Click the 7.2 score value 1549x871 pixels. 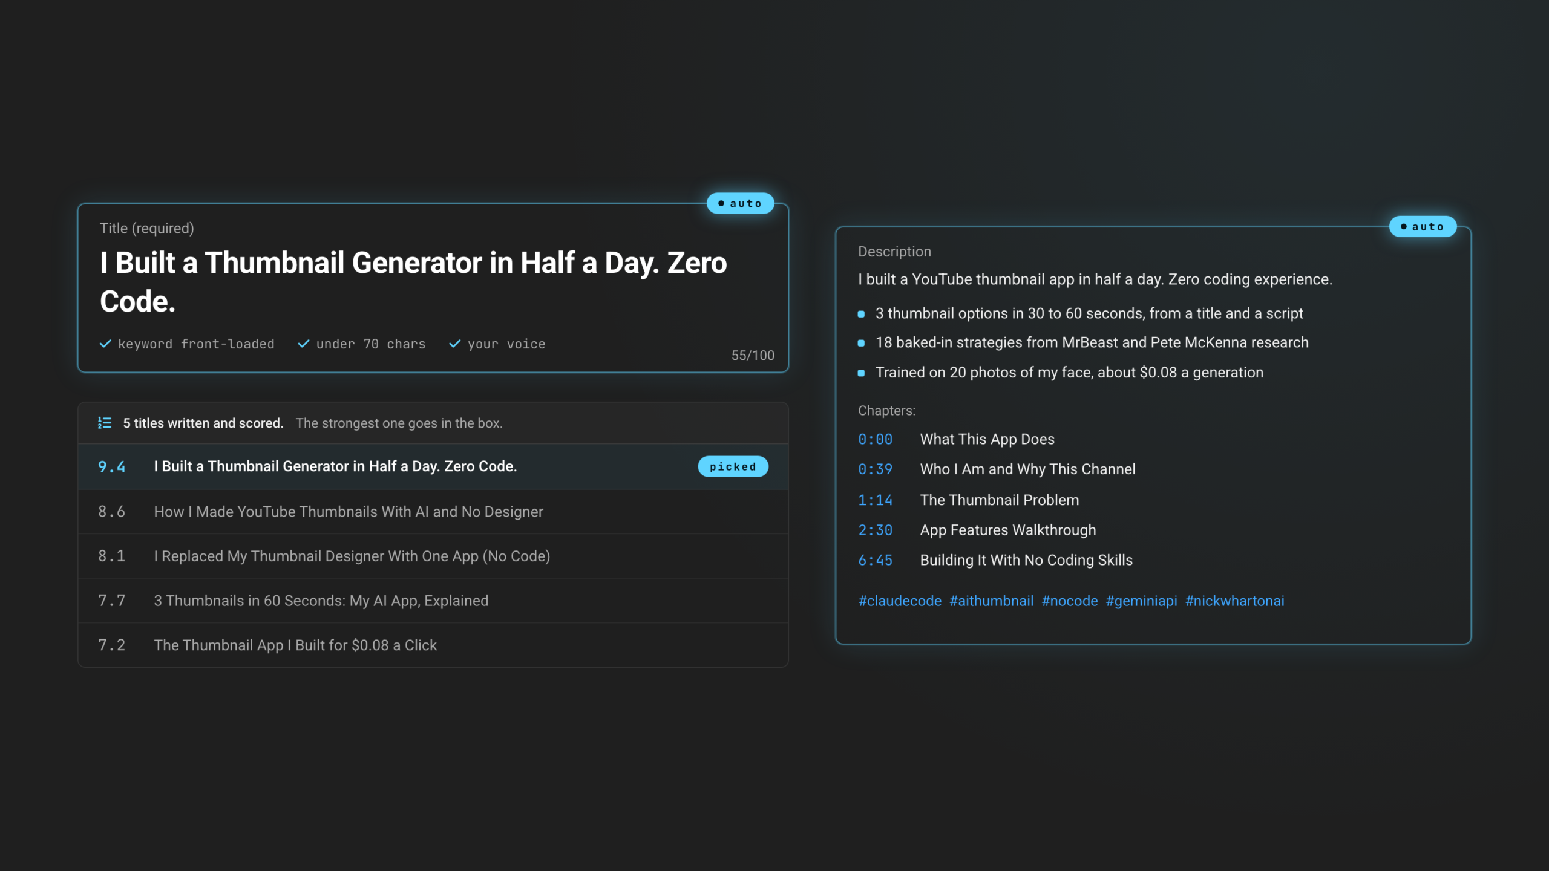[x=111, y=645]
